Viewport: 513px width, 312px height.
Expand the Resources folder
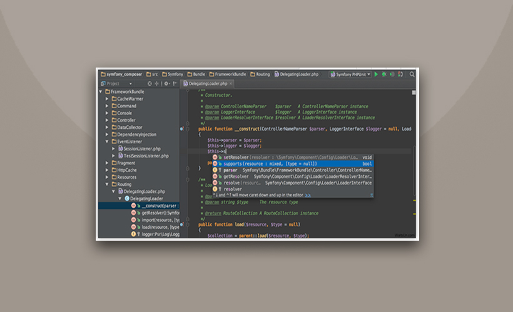pyautogui.click(x=107, y=177)
